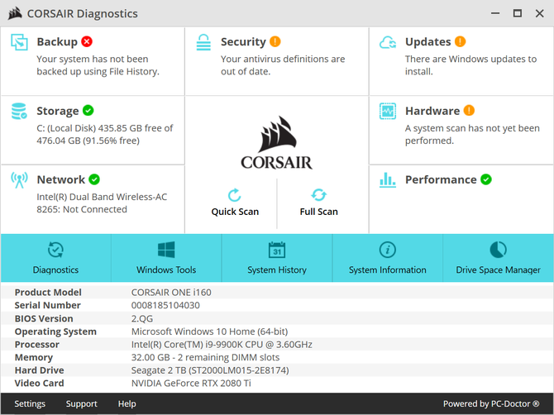Click the green check badge beside Performance
Image resolution: width=554 pixels, height=415 pixels.
[x=486, y=179]
